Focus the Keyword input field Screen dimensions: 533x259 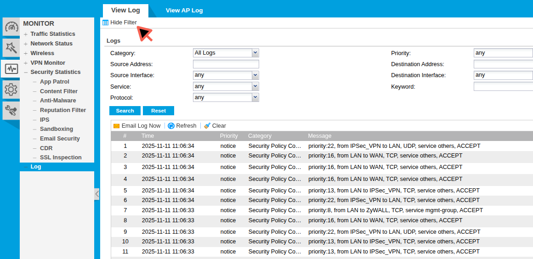point(503,86)
